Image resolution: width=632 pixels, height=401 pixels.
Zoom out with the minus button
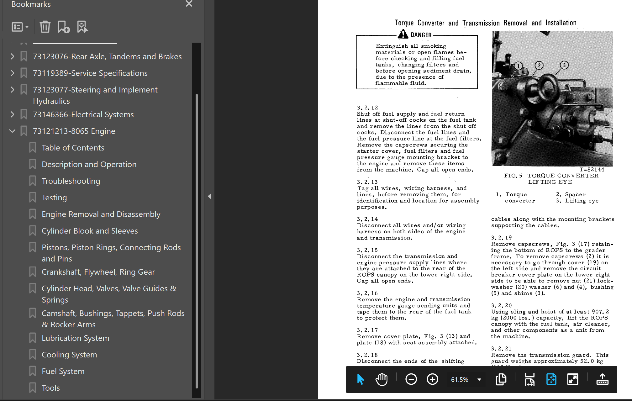point(411,379)
